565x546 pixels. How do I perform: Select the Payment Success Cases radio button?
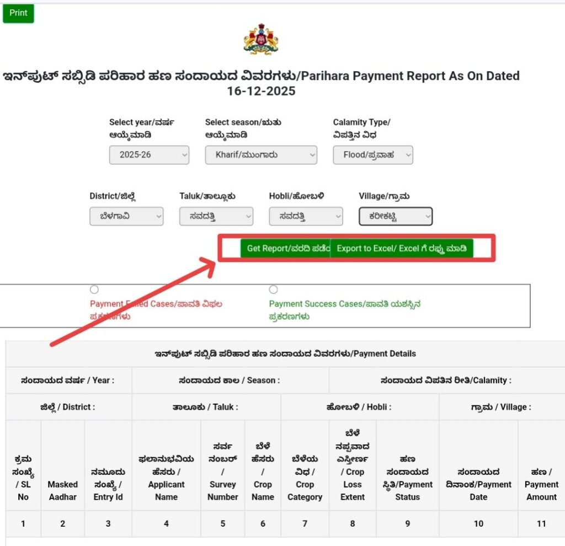[x=274, y=290]
